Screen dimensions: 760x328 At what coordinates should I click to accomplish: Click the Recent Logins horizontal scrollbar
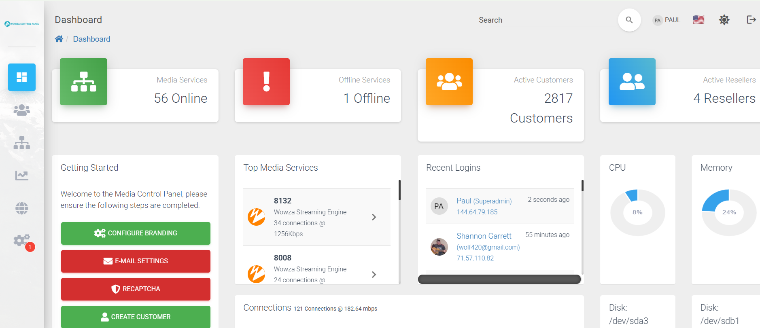pyautogui.click(x=499, y=279)
